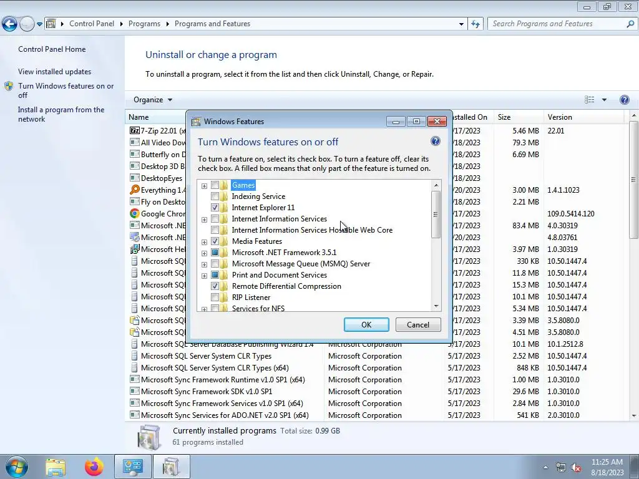Enable the Indexing Service checkbox
639x479 pixels.
pyautogui.click(x=215, y=196)
